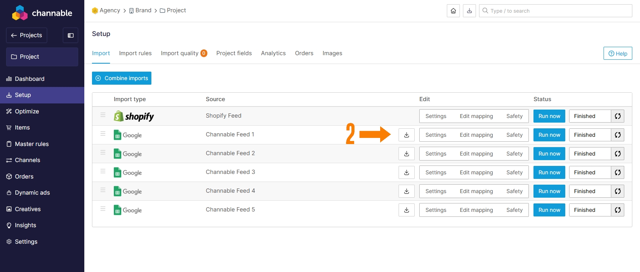Open Orders in the sidebar
This screenshot has height=272, width=640.
42,177
